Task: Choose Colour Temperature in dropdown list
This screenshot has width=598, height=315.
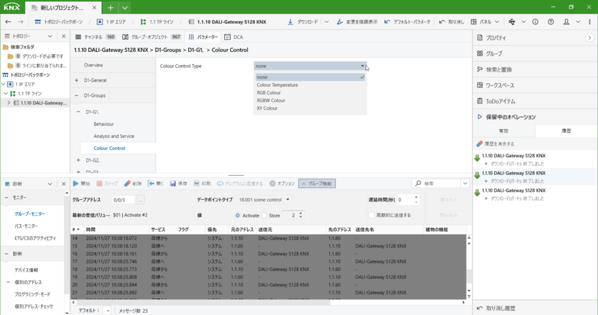Action: tap(310, 85)
